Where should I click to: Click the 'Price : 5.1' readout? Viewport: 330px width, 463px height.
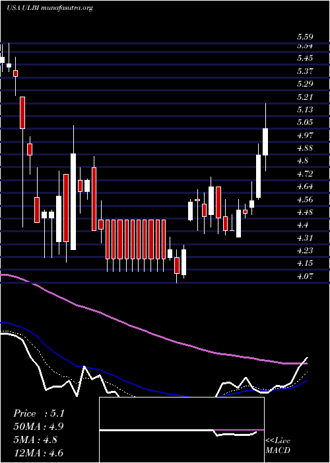[x=39, y=413]
